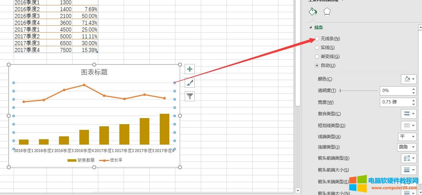The width and height of the screenshot is (422, 195).
Task: Click the 2017季度4 bar in chart
Action: (164, 129)
